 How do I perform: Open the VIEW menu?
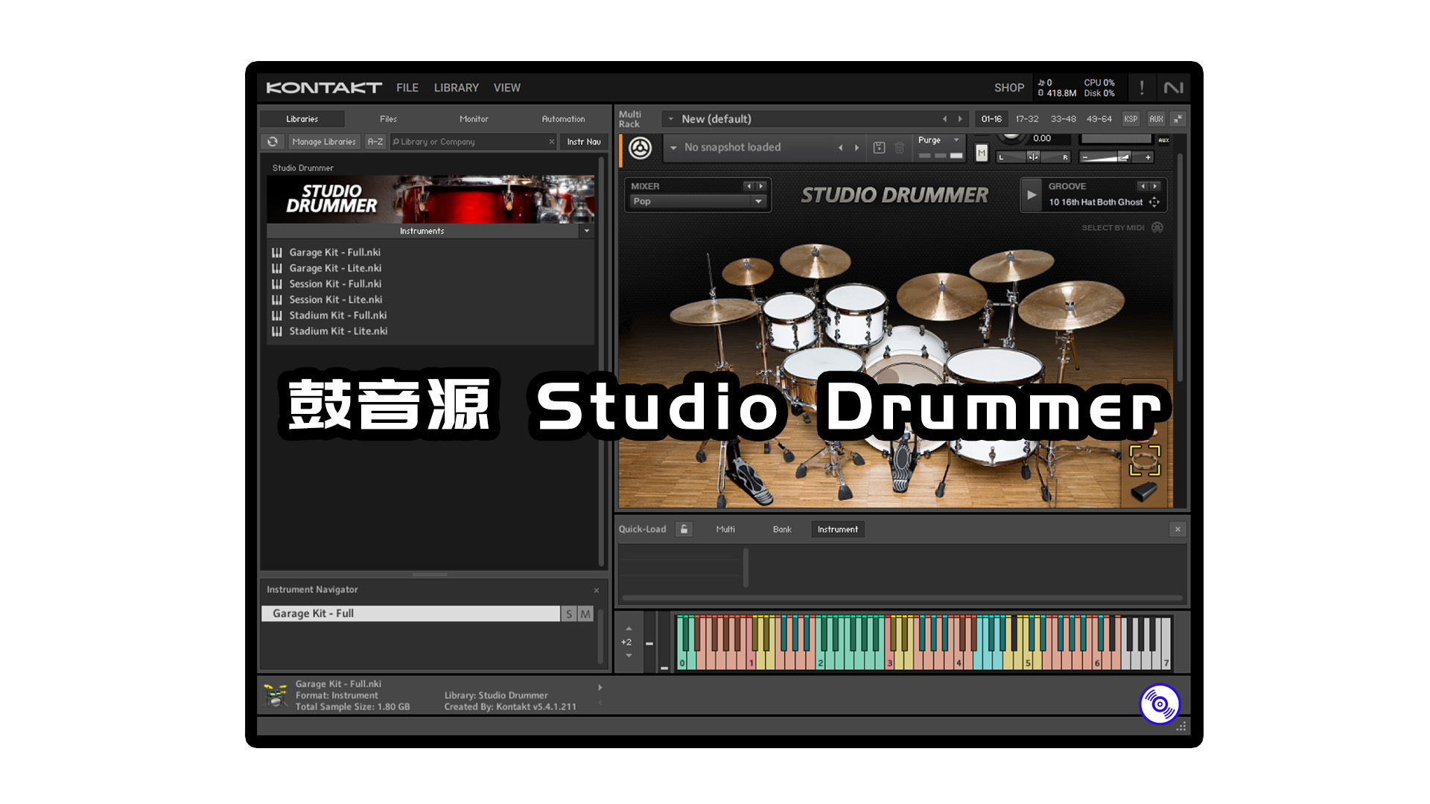pos(507,88)
